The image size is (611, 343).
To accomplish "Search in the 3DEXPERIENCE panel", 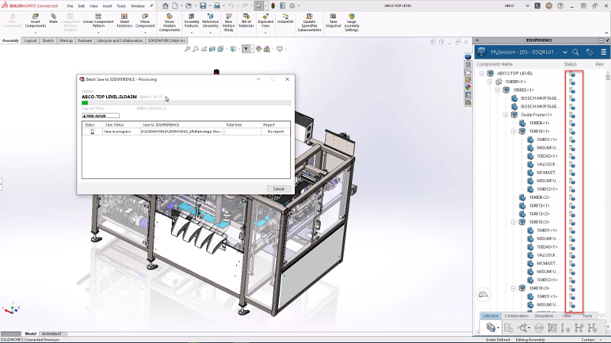I will [x=575, y=52].
